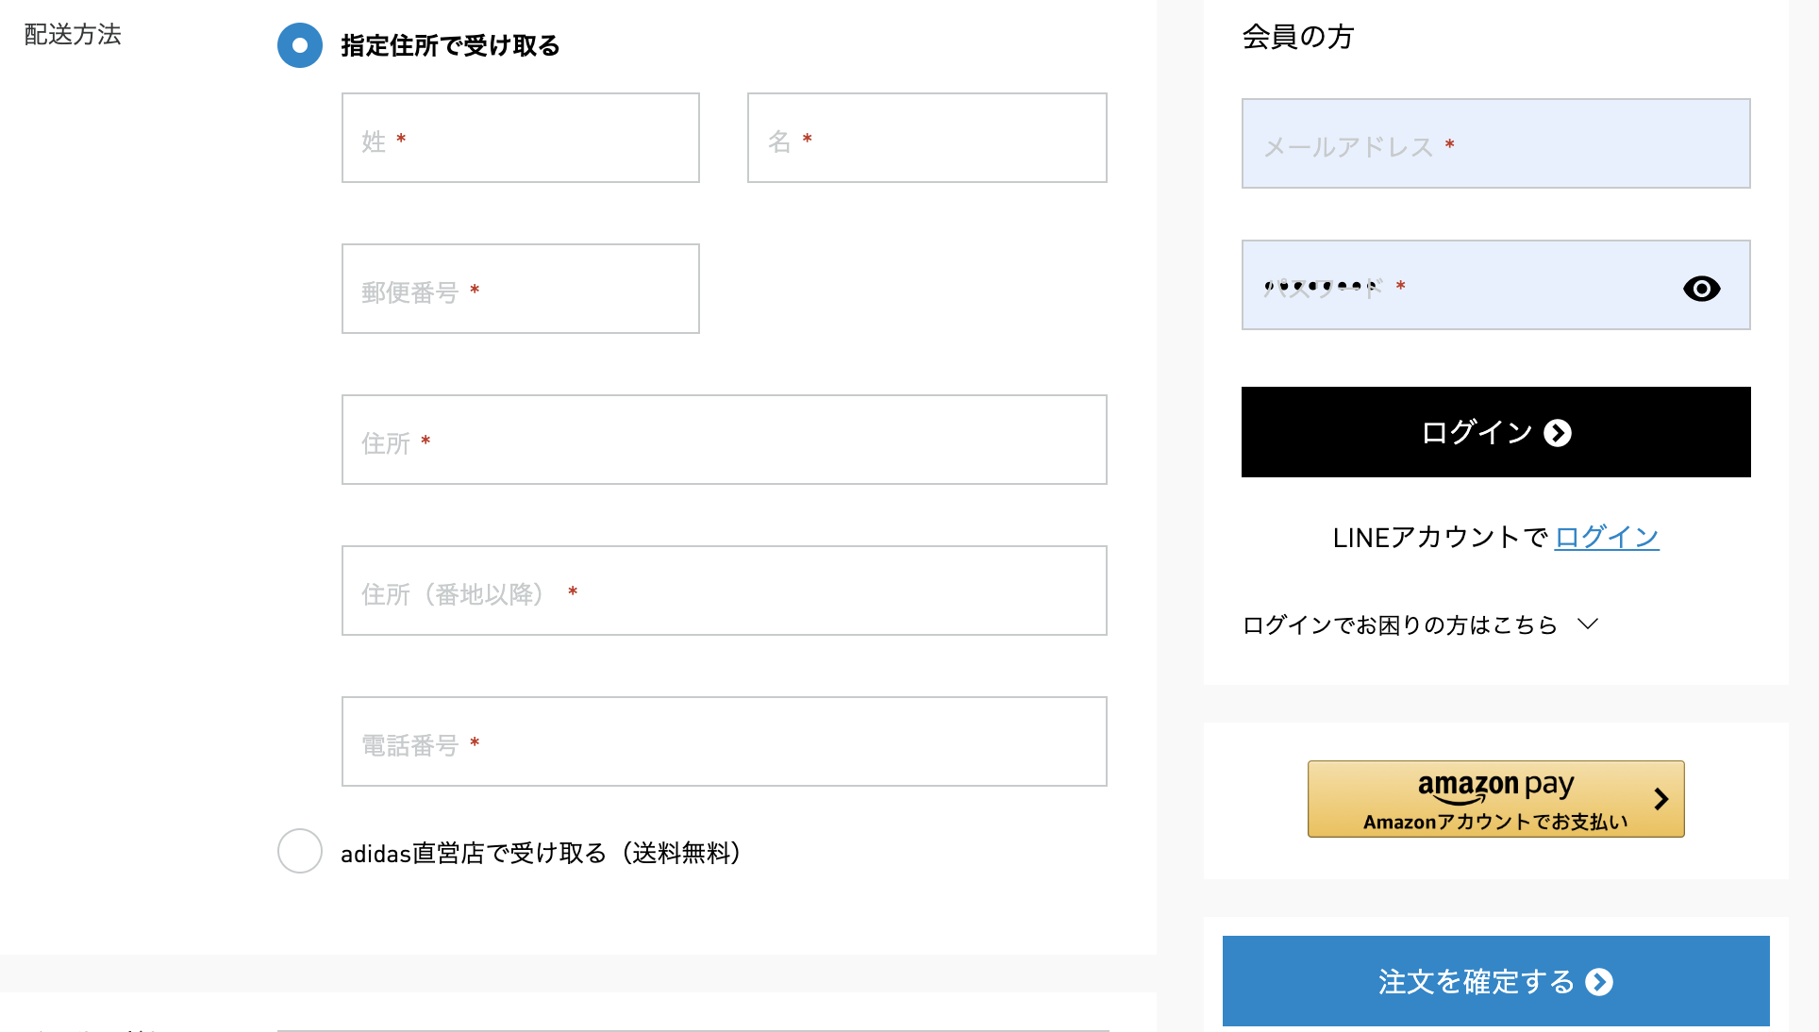The image size is (1819, 1032).
Task: Click the 注文を確定する confirm order button
Action: (1495, 981)
